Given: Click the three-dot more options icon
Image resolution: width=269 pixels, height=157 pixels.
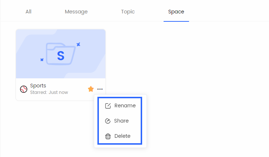Looking at the screenshot, I should coord(100,89).
